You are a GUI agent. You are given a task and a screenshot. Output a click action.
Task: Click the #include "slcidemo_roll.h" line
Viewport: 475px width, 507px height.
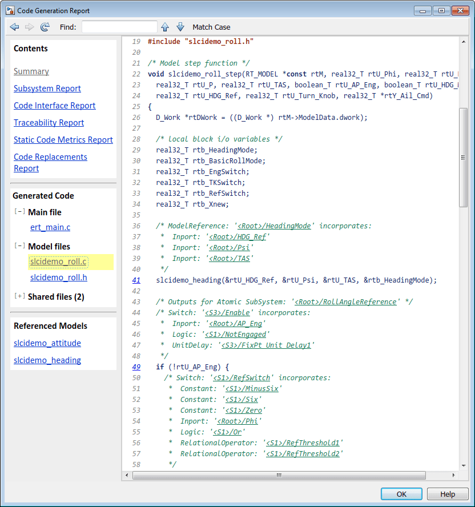click(x=200, y=41)
